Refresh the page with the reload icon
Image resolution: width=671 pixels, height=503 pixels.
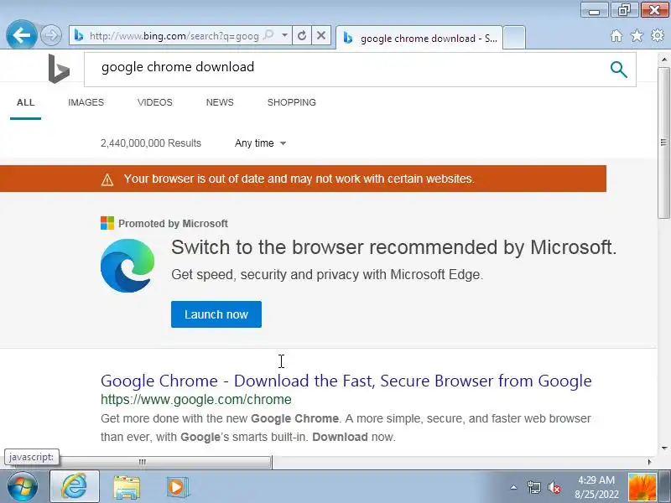click(302, 35)
